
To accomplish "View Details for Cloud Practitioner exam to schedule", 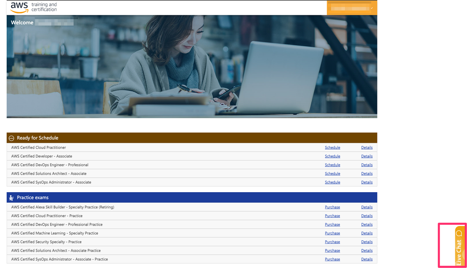I will click(367, 148).
